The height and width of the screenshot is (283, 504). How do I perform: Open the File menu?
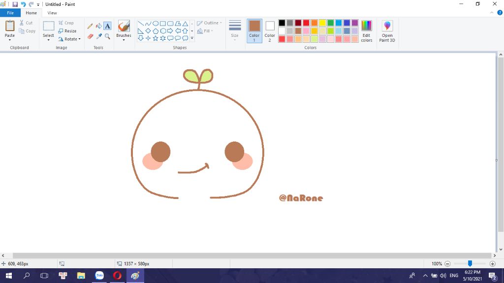tap(10, 13)
